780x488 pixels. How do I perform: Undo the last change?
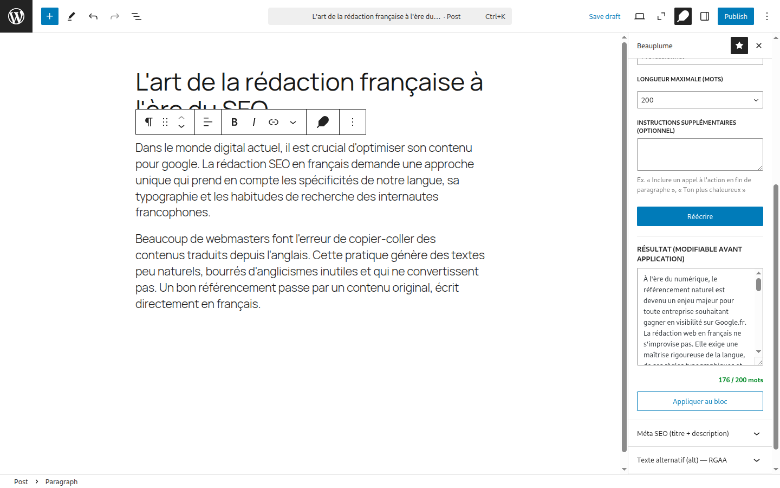(x=93, y=16)
